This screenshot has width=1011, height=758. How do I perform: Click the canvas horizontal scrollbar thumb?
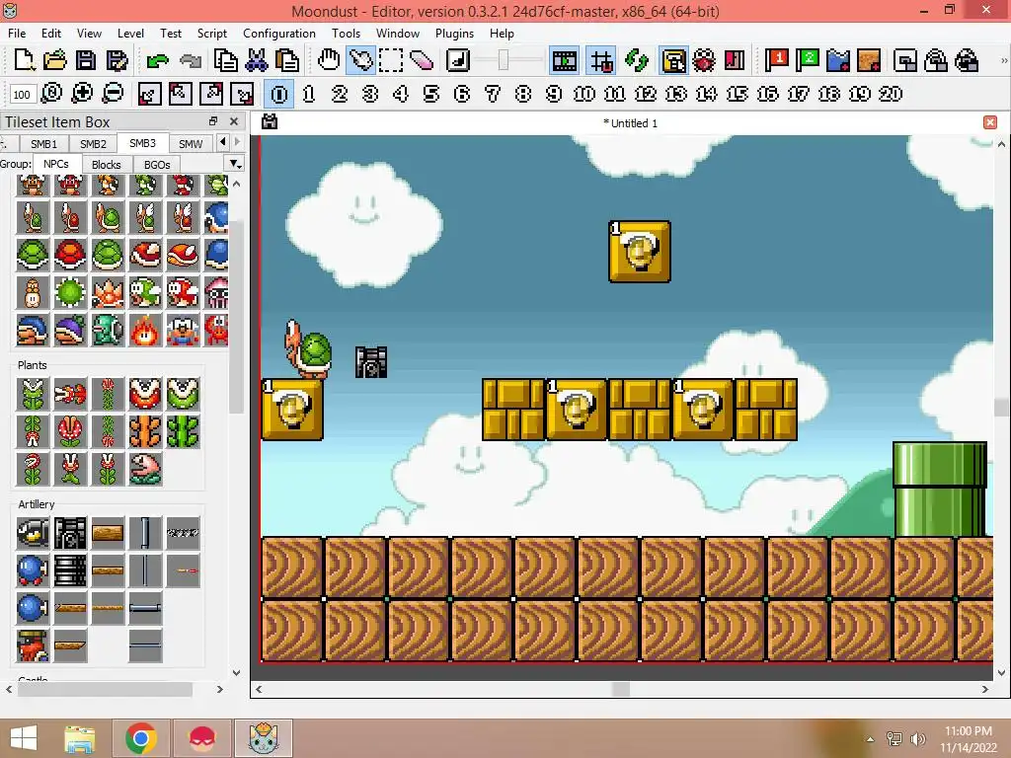click(620, 689)
